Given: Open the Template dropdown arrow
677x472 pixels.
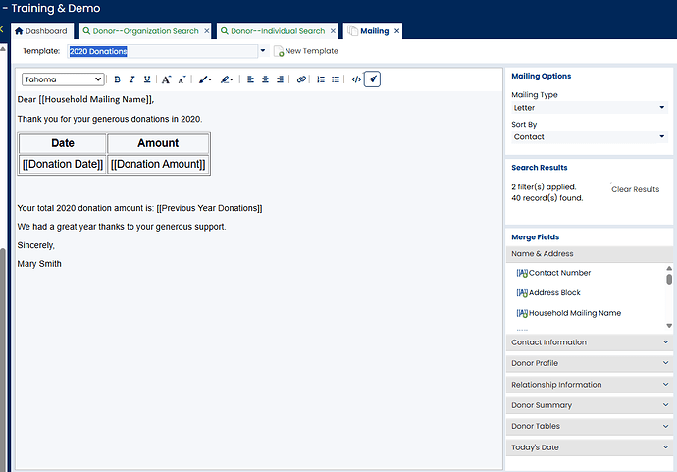Looking at the screenshot, I should coord(263,51).
